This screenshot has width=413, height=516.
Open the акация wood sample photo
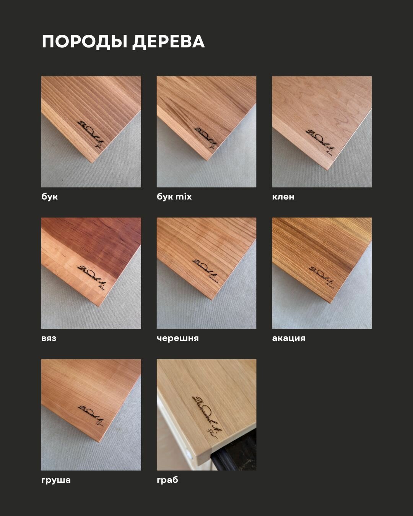[x=322, y=273]
